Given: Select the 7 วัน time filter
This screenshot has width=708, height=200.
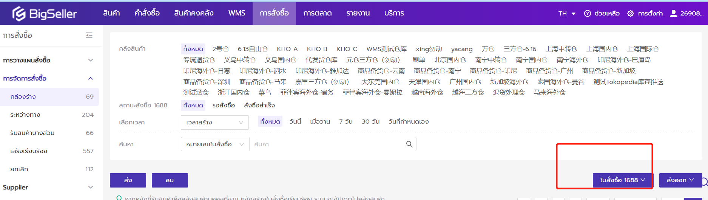Looking at the screenshot, I should 346,121.
